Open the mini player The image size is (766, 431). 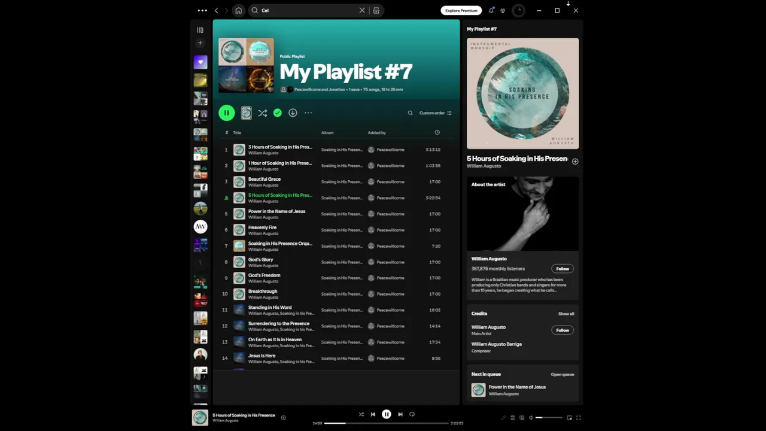click(569, 418)
